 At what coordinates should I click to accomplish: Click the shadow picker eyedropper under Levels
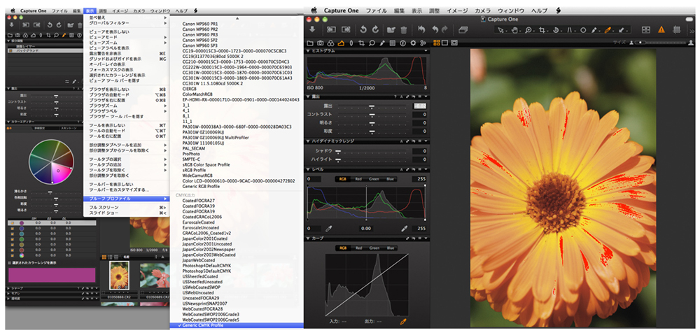coord(329,228)
